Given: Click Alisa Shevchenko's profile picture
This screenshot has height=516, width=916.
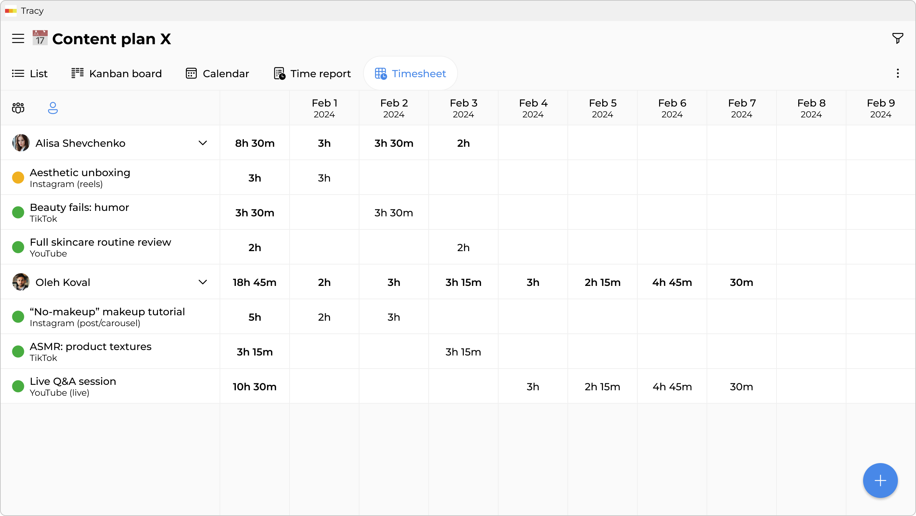Looking at the screenshot, I should 20,143.
